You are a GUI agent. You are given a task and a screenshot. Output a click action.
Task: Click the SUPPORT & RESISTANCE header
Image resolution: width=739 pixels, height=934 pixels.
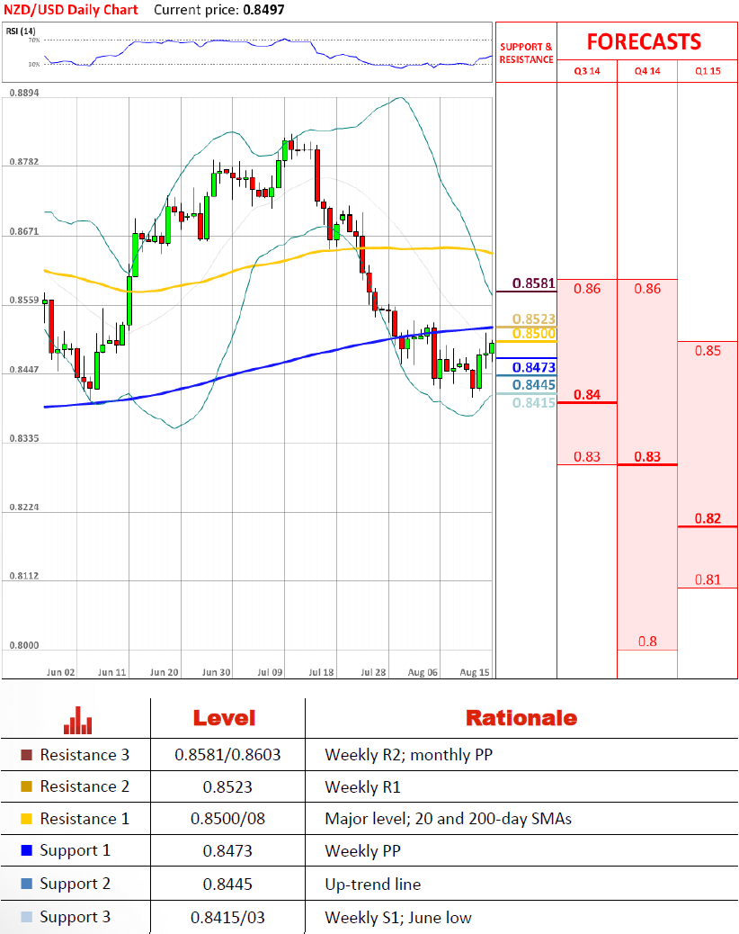point(527,53)
